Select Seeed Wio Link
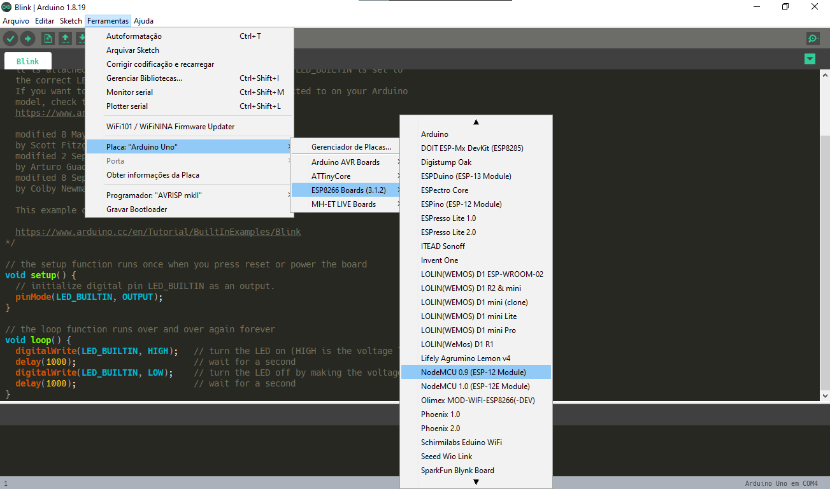 click(x=476, y=457)
